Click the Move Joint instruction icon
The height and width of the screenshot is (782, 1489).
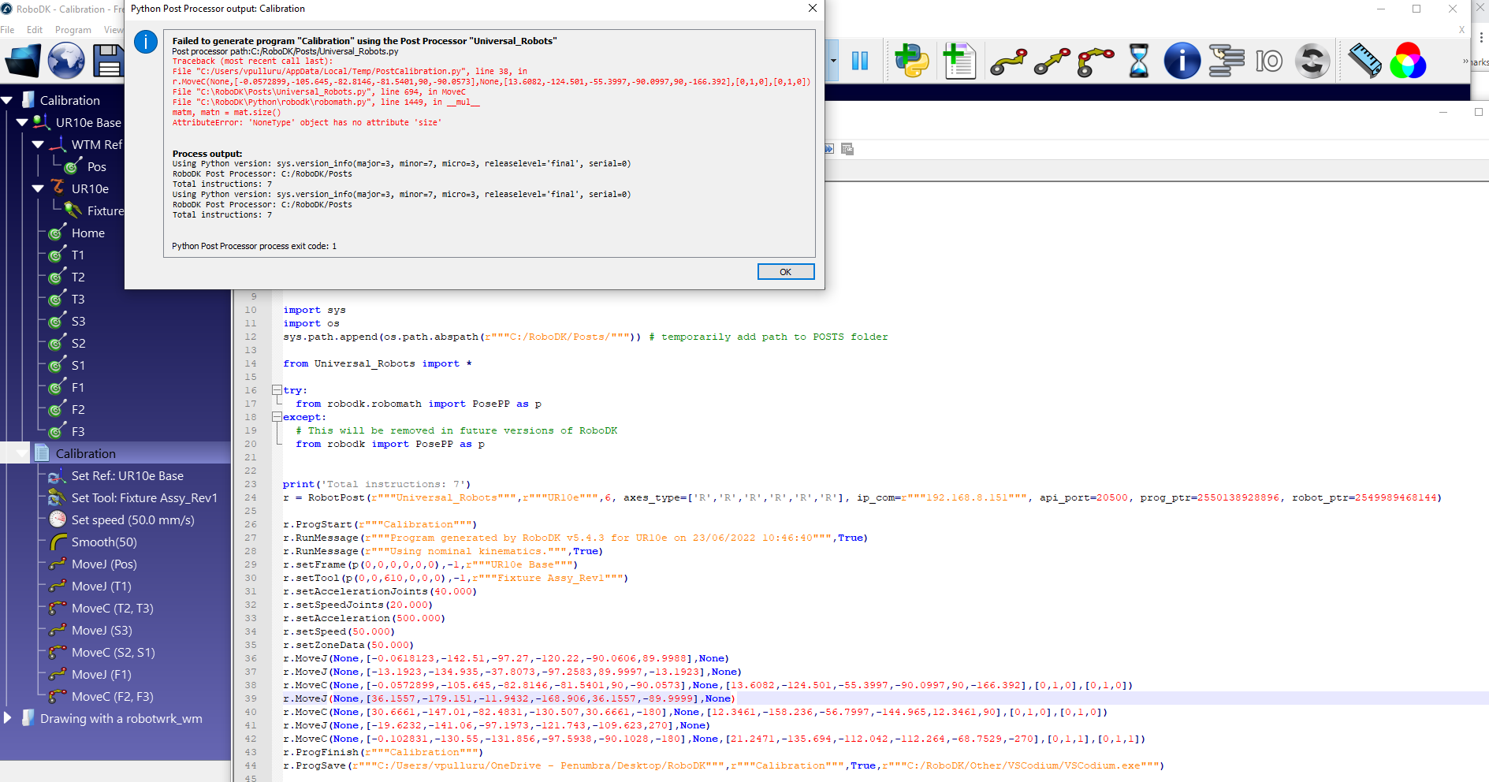[x=1008, y=61]
